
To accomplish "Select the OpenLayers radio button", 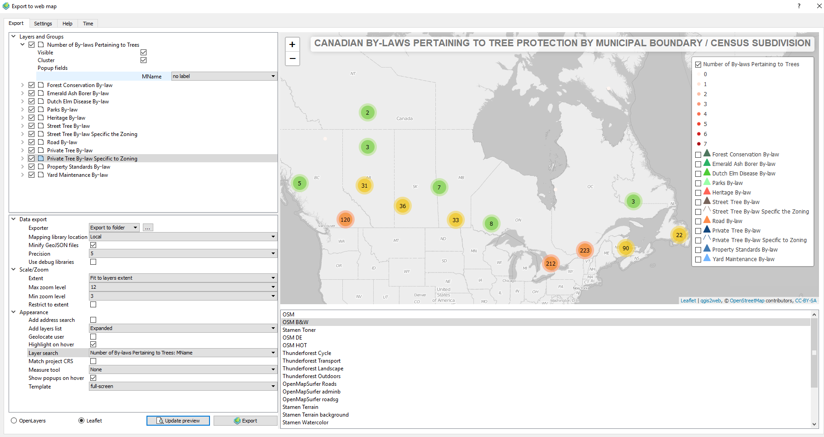I will click(14, 421).
